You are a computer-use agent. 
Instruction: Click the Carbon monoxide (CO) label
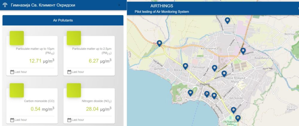pyautogui.click(x=39, y=101)
